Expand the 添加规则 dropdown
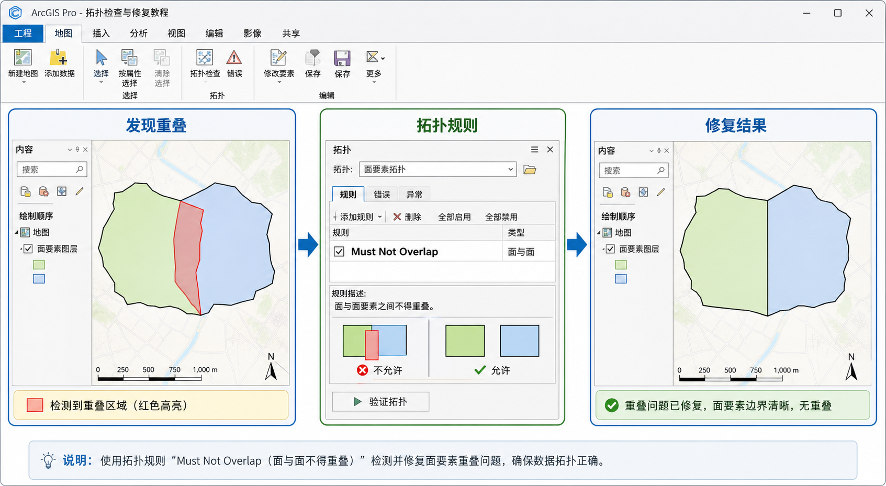 (380, 217)
